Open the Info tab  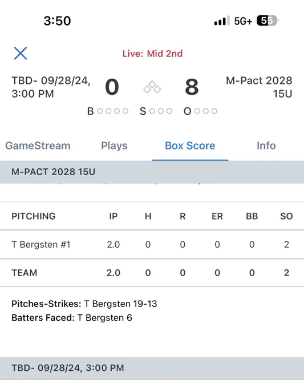pyautogui.click(x=266, y=145)
